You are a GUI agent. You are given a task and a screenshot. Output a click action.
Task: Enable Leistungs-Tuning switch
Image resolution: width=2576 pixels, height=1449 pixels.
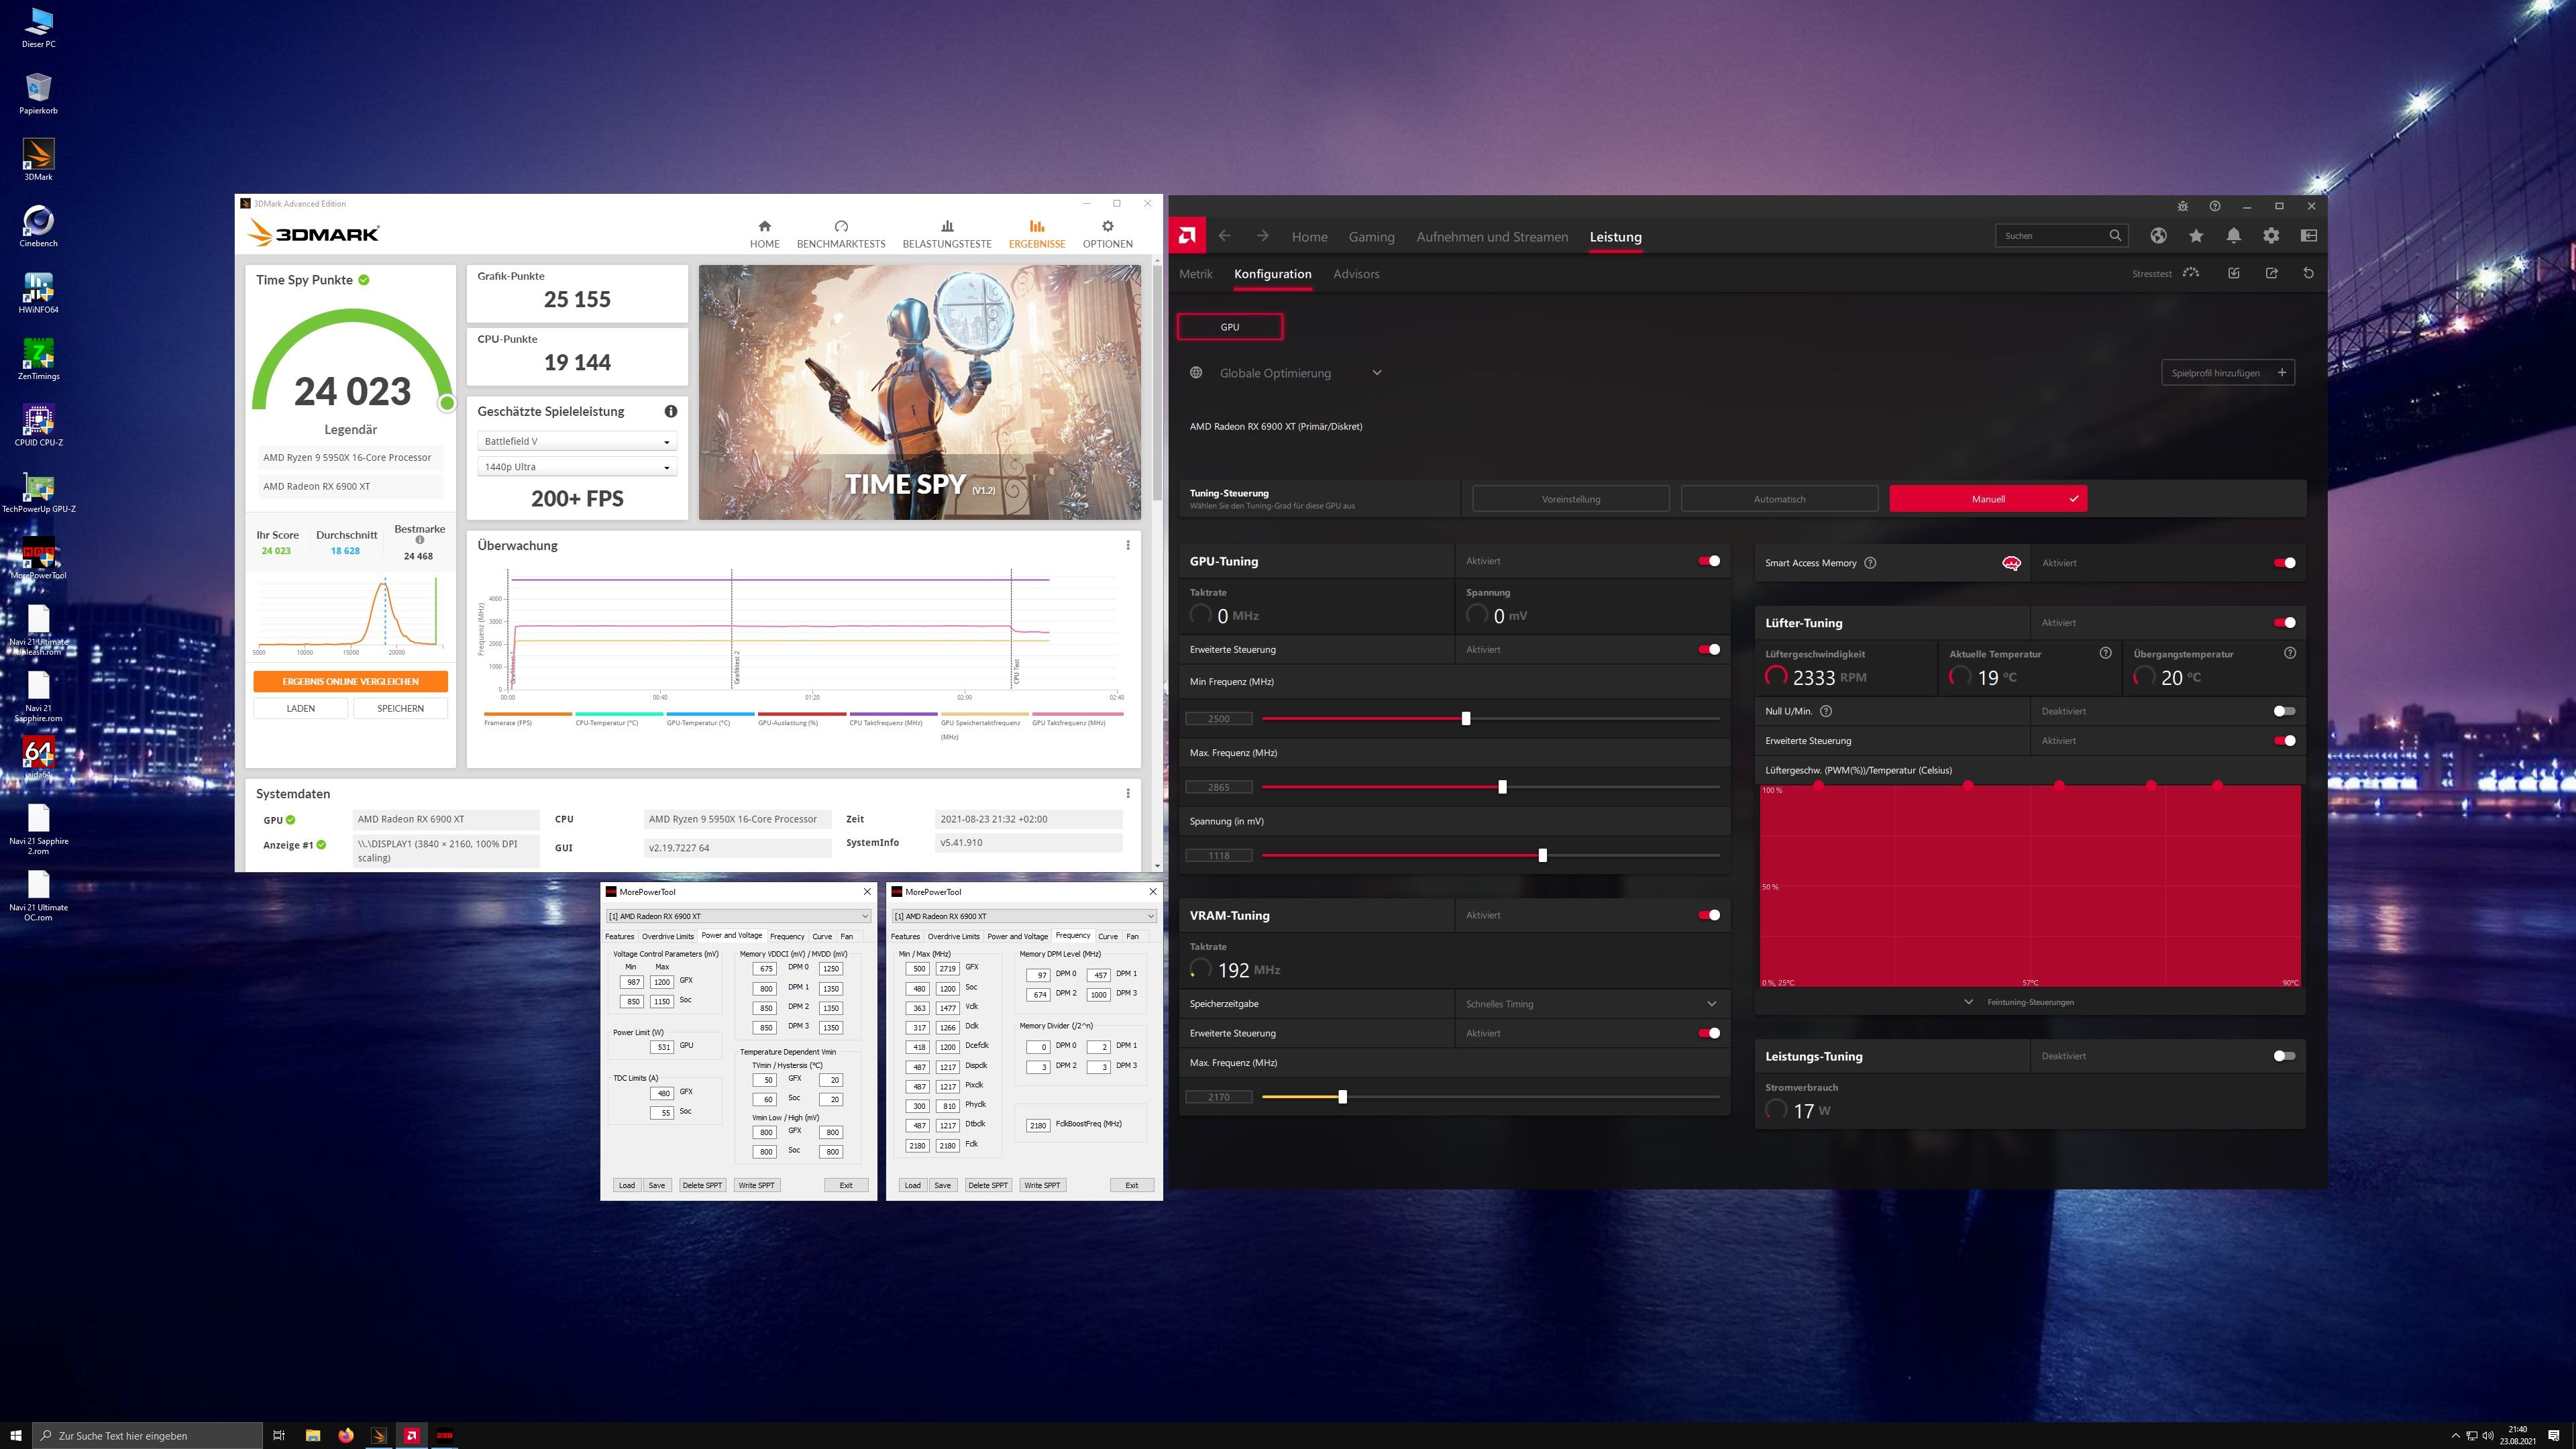2284,1056
